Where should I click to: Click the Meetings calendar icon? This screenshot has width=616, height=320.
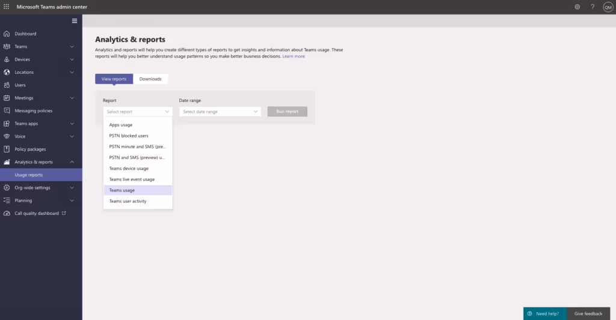7,98
